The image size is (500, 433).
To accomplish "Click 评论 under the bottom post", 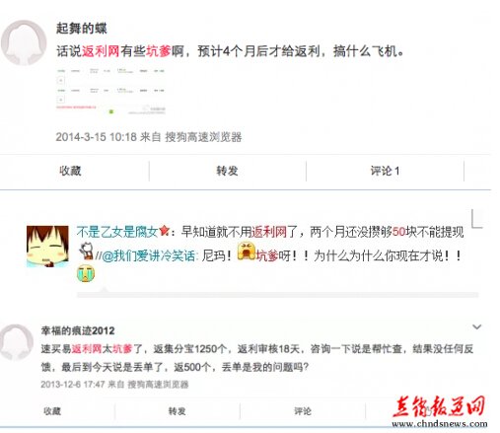I will click(303, 411).
